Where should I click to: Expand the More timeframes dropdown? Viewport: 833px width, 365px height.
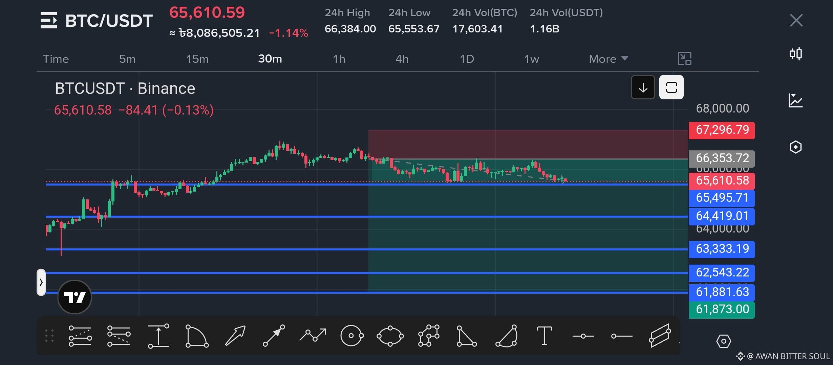click(x=608, y=59)
